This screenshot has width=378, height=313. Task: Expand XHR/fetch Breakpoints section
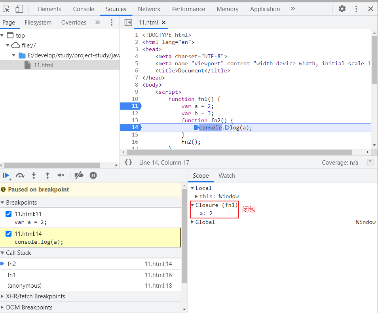point(35,296)
